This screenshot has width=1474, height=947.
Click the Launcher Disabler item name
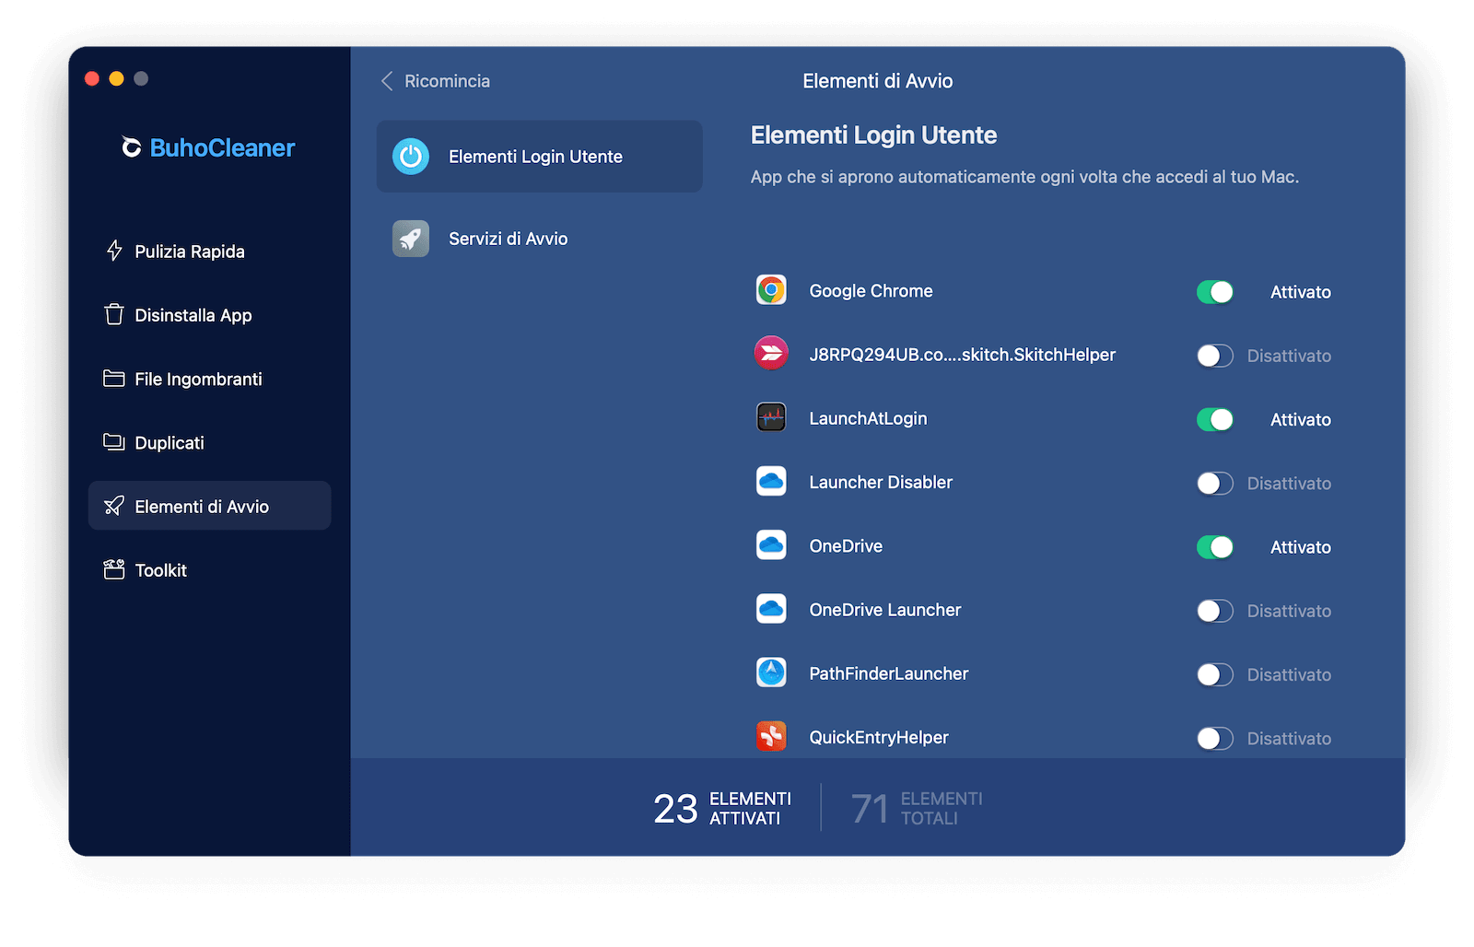(881, 482)
